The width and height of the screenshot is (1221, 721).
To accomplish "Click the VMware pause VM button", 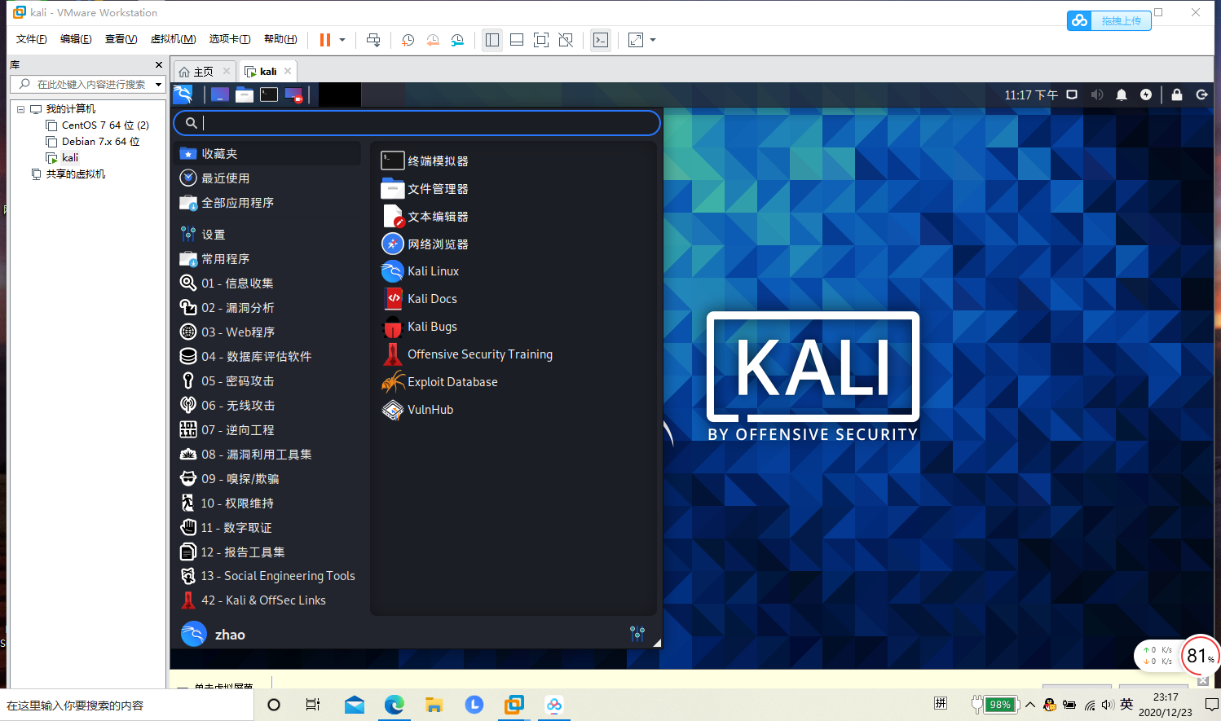I will coord(325,40).
